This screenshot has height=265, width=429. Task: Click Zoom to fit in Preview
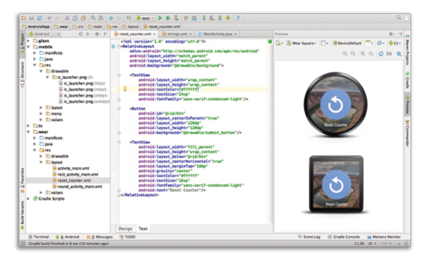(345, 53)
